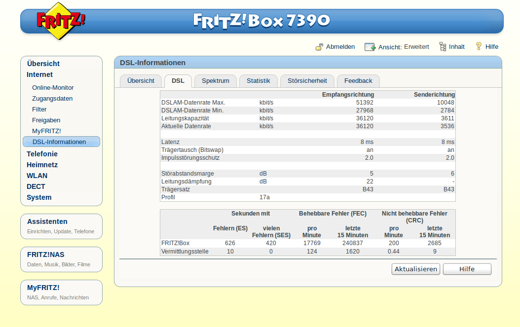Expand the Heimnetz section
520x327 pixels.
(x=42, y=165)
